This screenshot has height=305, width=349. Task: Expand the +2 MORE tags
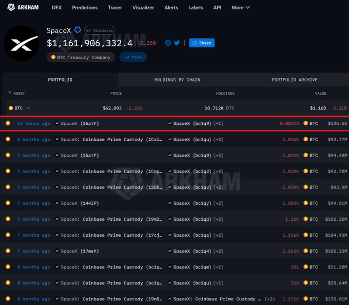coord(133,57)
